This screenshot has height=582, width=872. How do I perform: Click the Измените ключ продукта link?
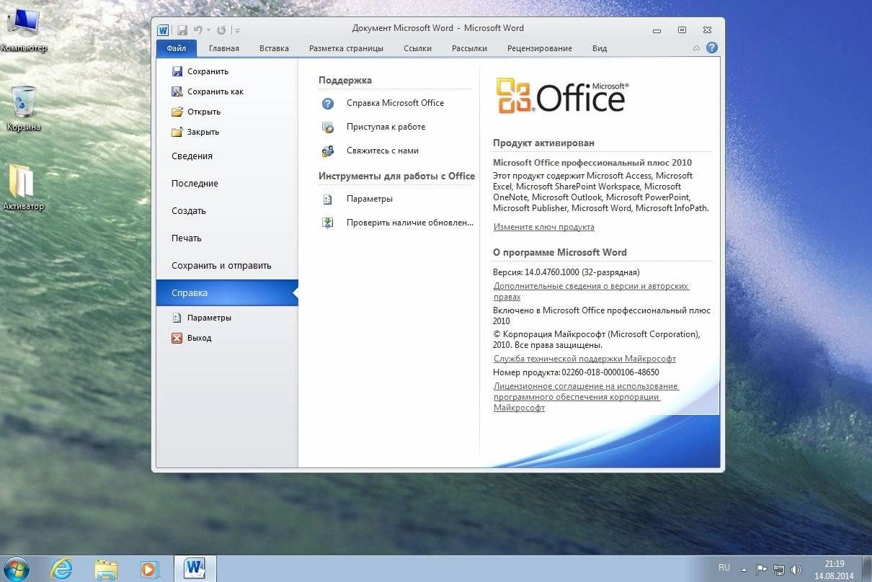point(544,227)
